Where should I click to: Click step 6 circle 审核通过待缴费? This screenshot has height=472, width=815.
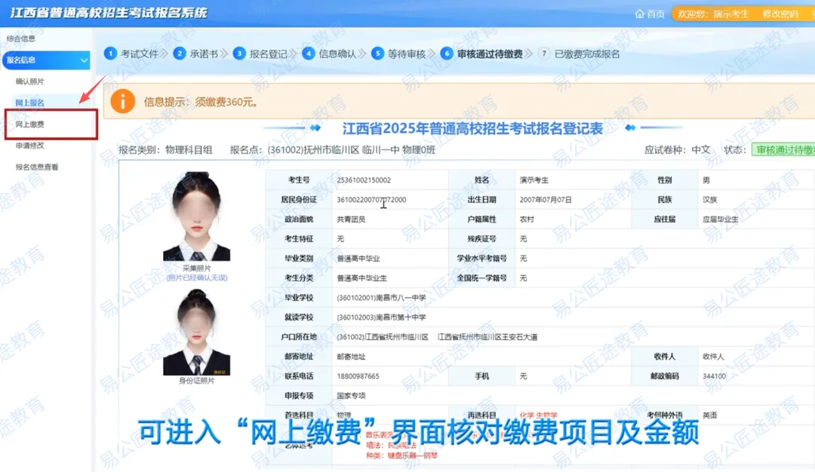[x=447, y=54]
